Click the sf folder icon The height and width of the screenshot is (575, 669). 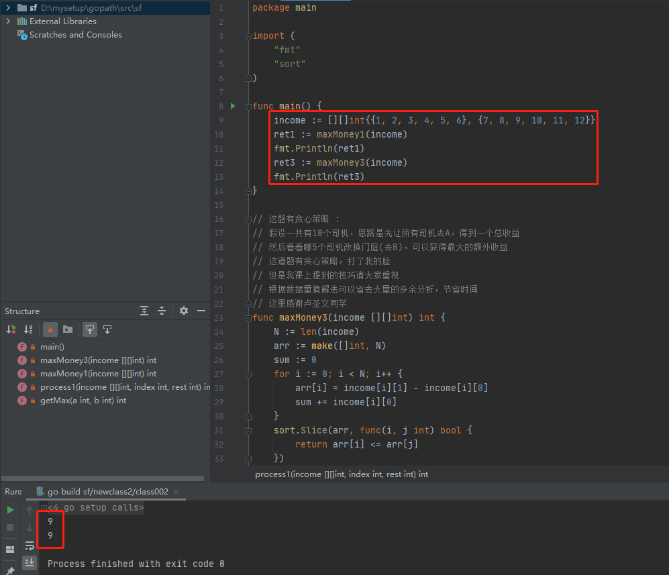point(21,7)
